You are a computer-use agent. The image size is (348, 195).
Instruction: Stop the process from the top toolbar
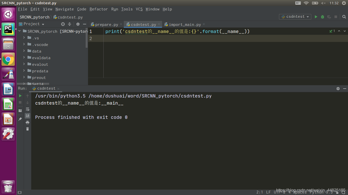coord(336,17)
